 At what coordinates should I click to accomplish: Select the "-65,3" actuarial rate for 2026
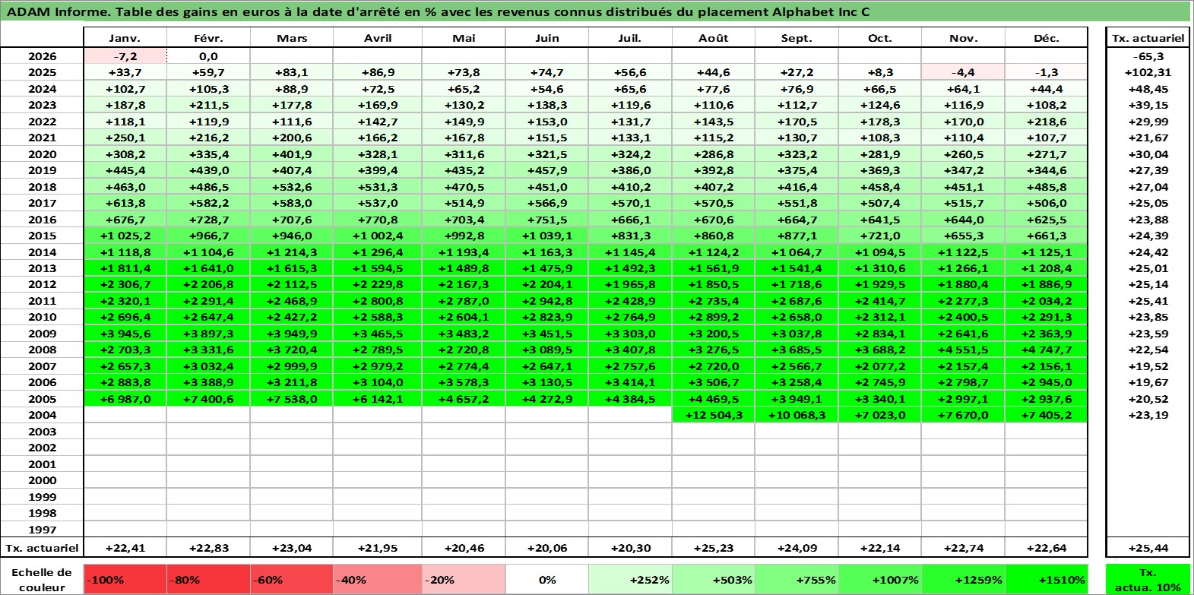pos(1148,56)
